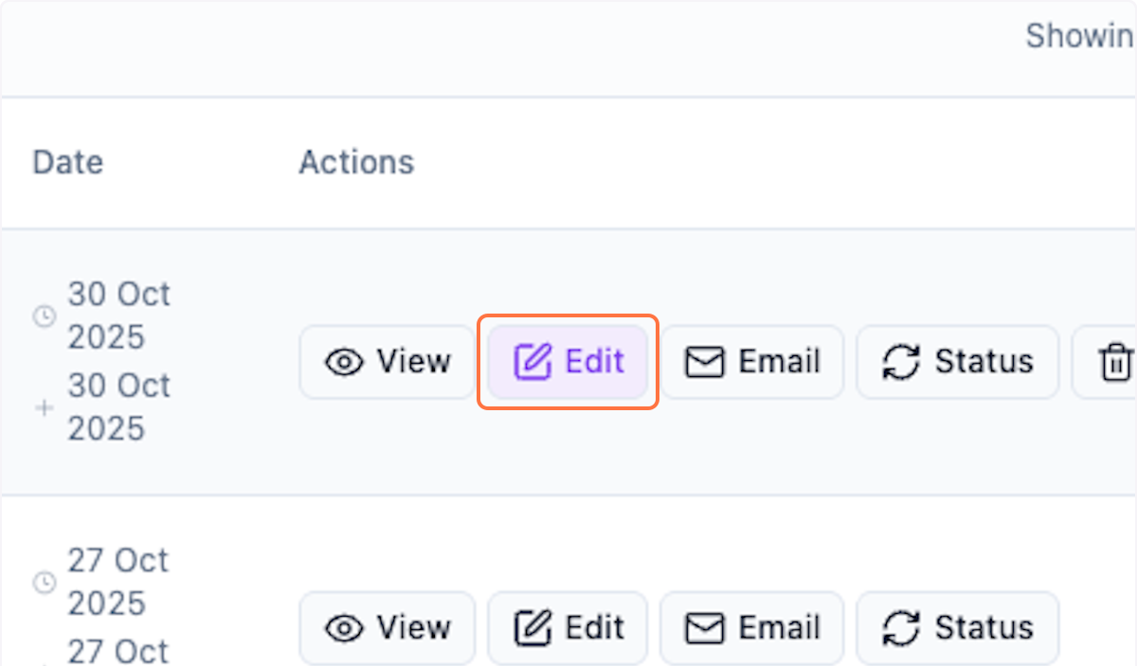The image size is (1137, 666).
Task: Click the envelope icon in the 27 Oct Email button
Action: [705, 627]
